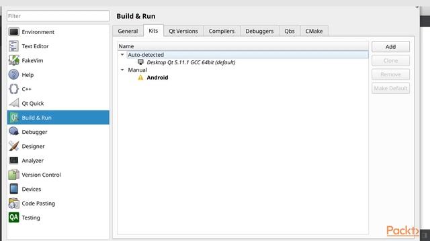
Task: Select Testing category label
Action: point(31,218)
